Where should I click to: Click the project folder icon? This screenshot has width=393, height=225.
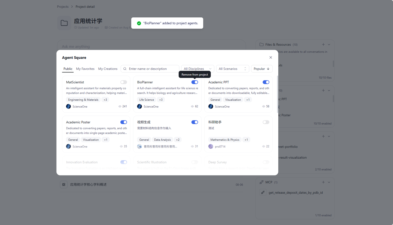pyautogui.click(x=64, y=23)
